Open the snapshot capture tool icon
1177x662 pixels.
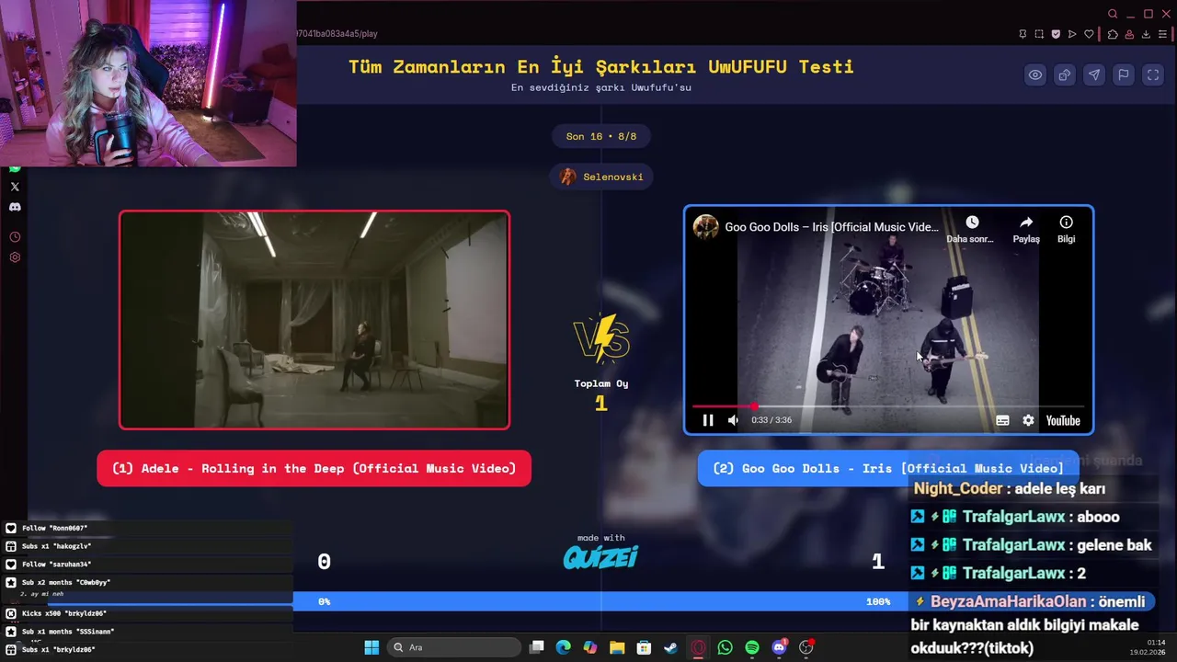tap(1039, 34)
